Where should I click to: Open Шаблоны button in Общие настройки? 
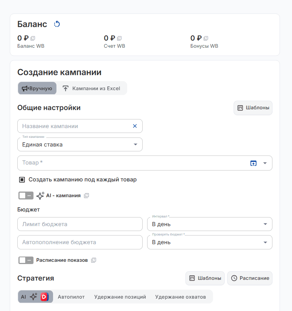pos(253,108)
